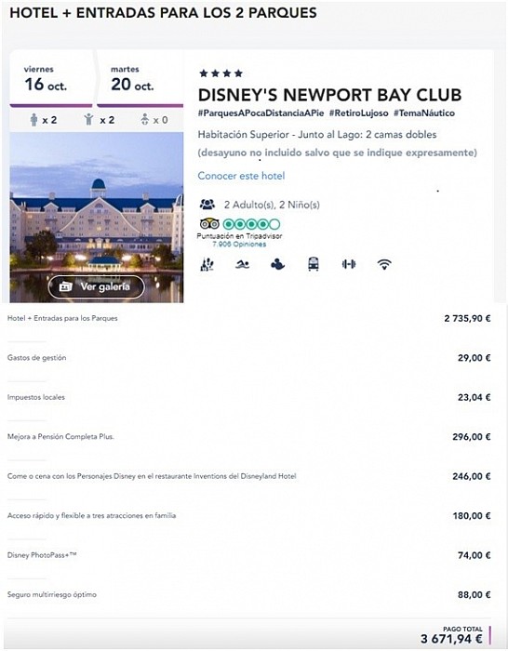The image size is (508, 651).
Task: Click the shuttle bus amenity icon
Action: (x=314, y=264)
